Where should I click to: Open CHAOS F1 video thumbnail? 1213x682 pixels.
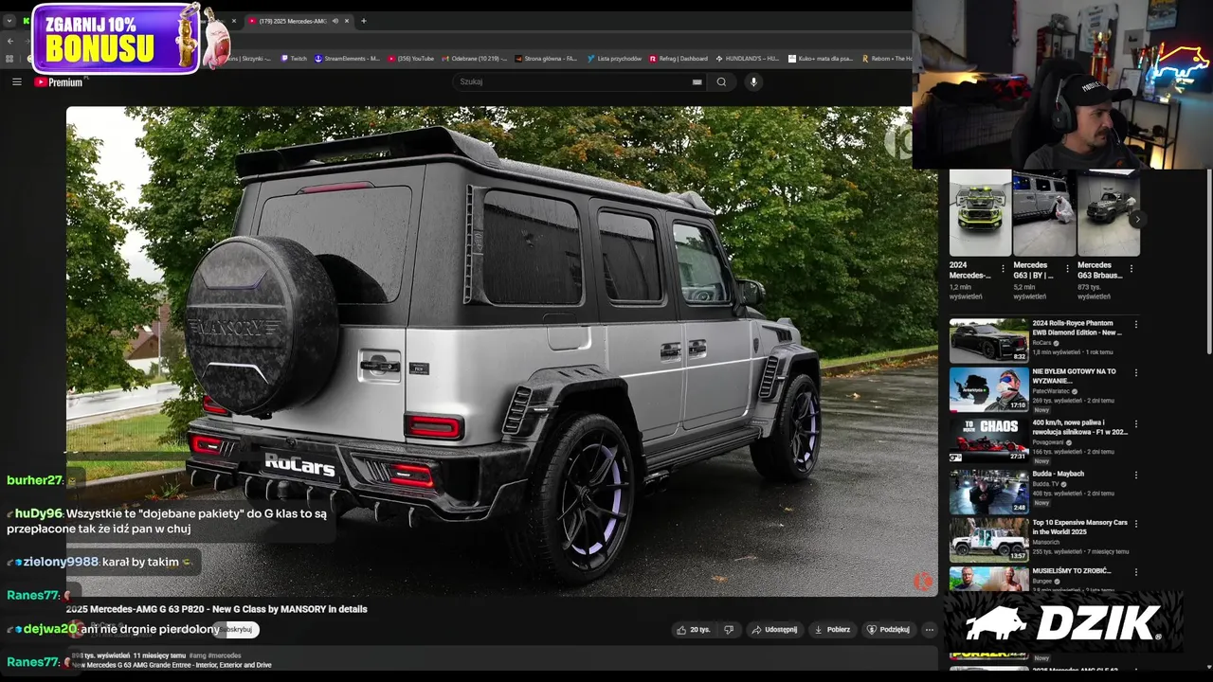point(988,440)
